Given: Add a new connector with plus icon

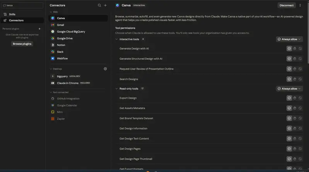Looking at the screenshot, I should click(105, 5).
